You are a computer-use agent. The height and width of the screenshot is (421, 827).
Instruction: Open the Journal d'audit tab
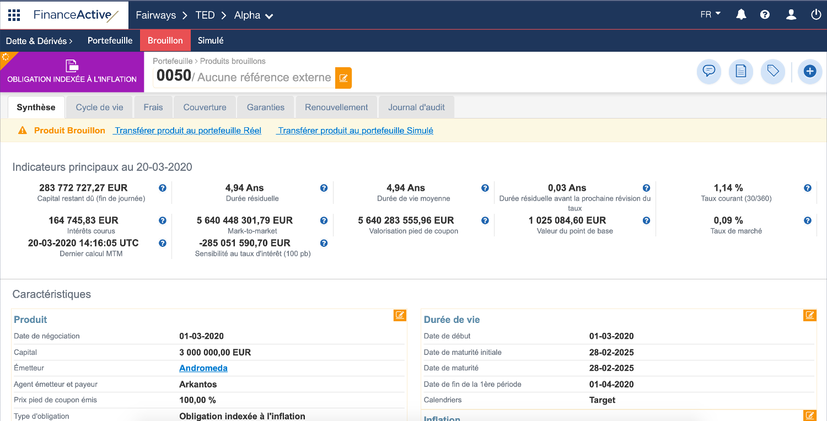[x=416, y=107]
